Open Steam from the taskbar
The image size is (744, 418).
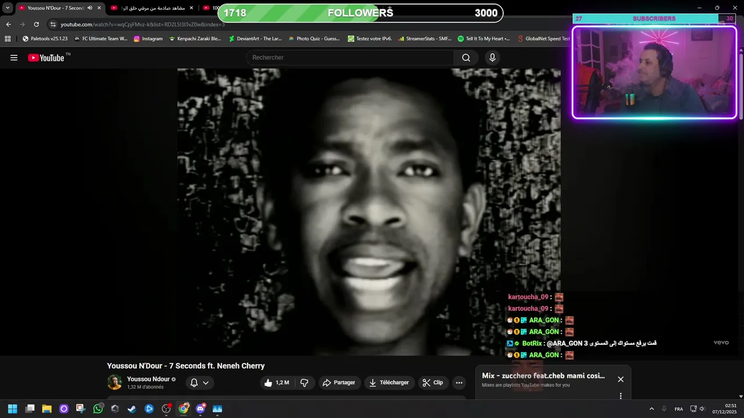click(x=132, y=409)
